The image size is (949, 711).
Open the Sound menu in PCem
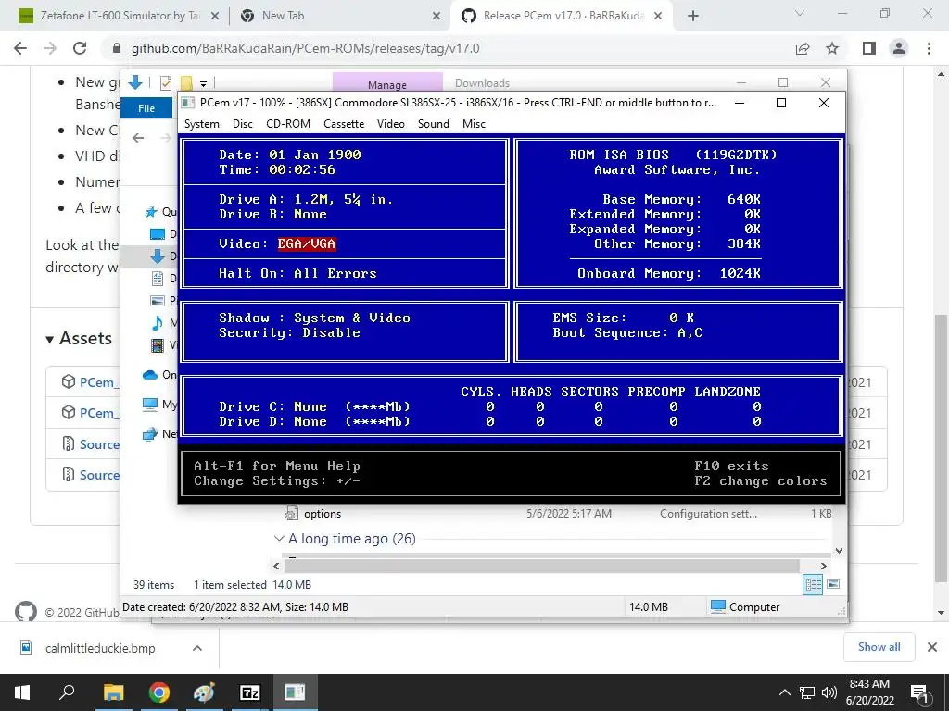click(434, 124)
